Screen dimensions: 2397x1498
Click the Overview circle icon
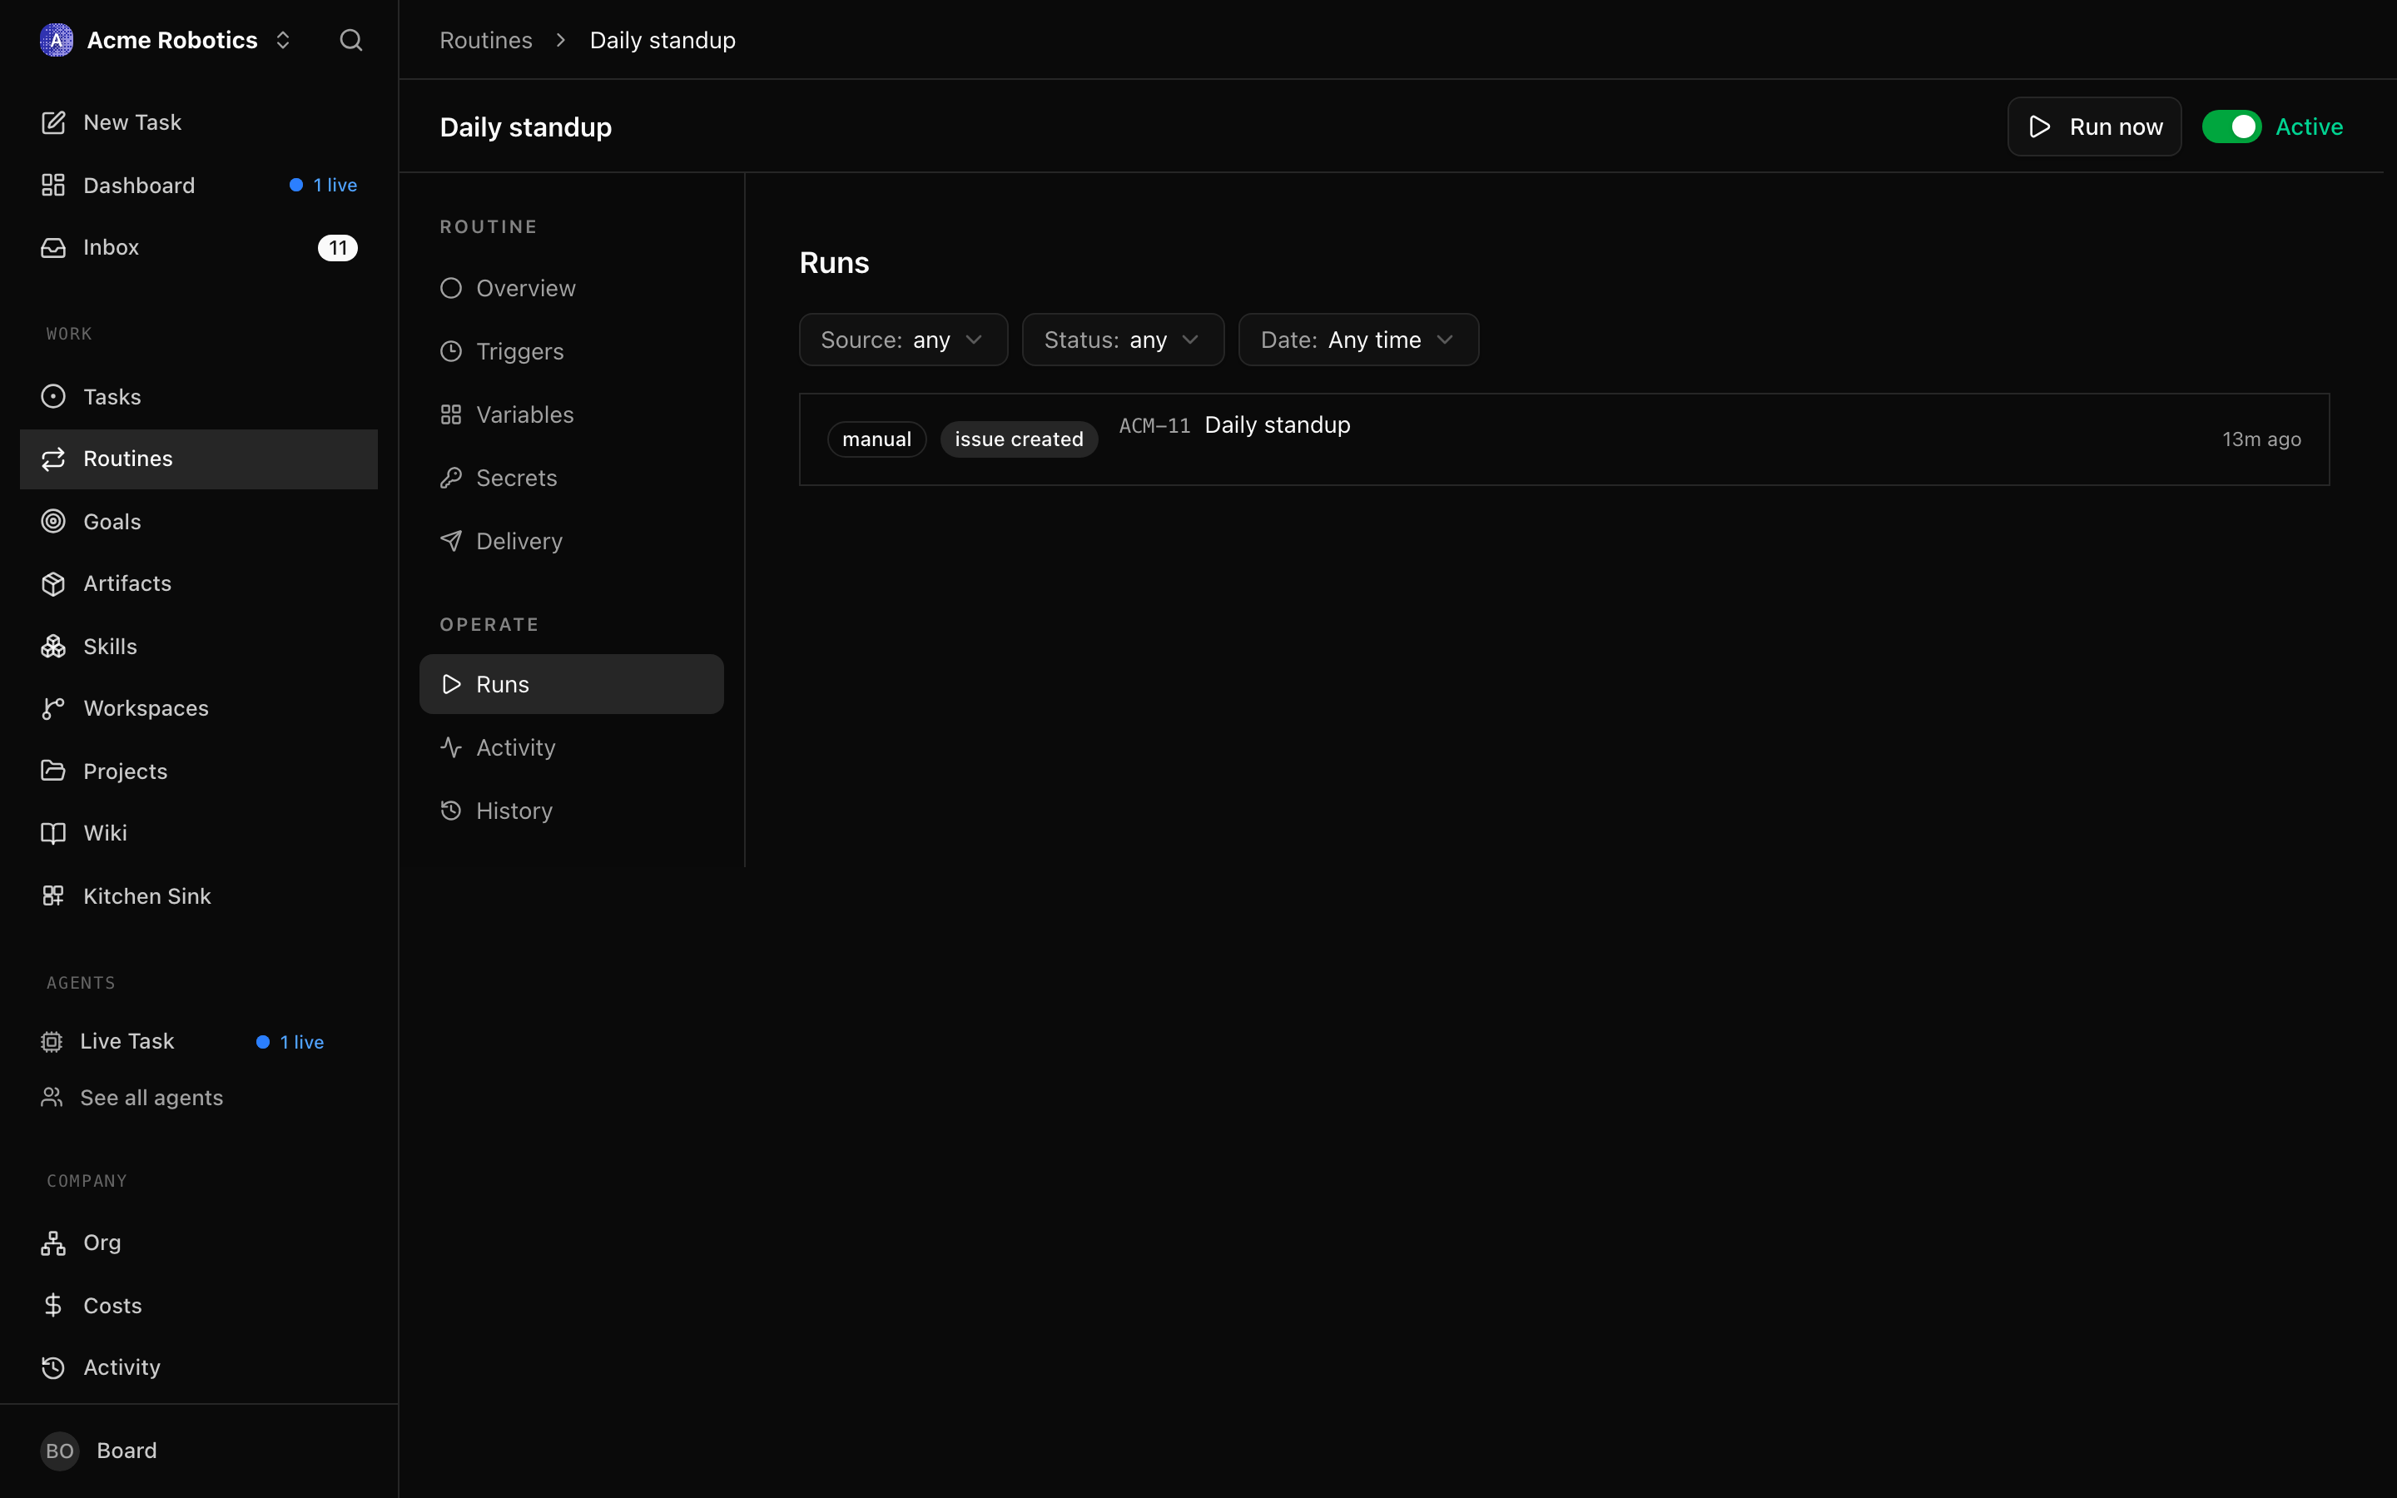point(450,288)
